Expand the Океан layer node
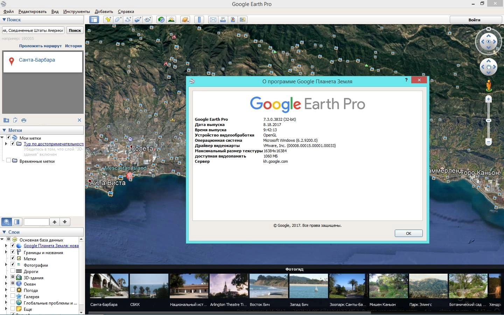The height and width of the screenshot is (315, 504). point(6,283)
